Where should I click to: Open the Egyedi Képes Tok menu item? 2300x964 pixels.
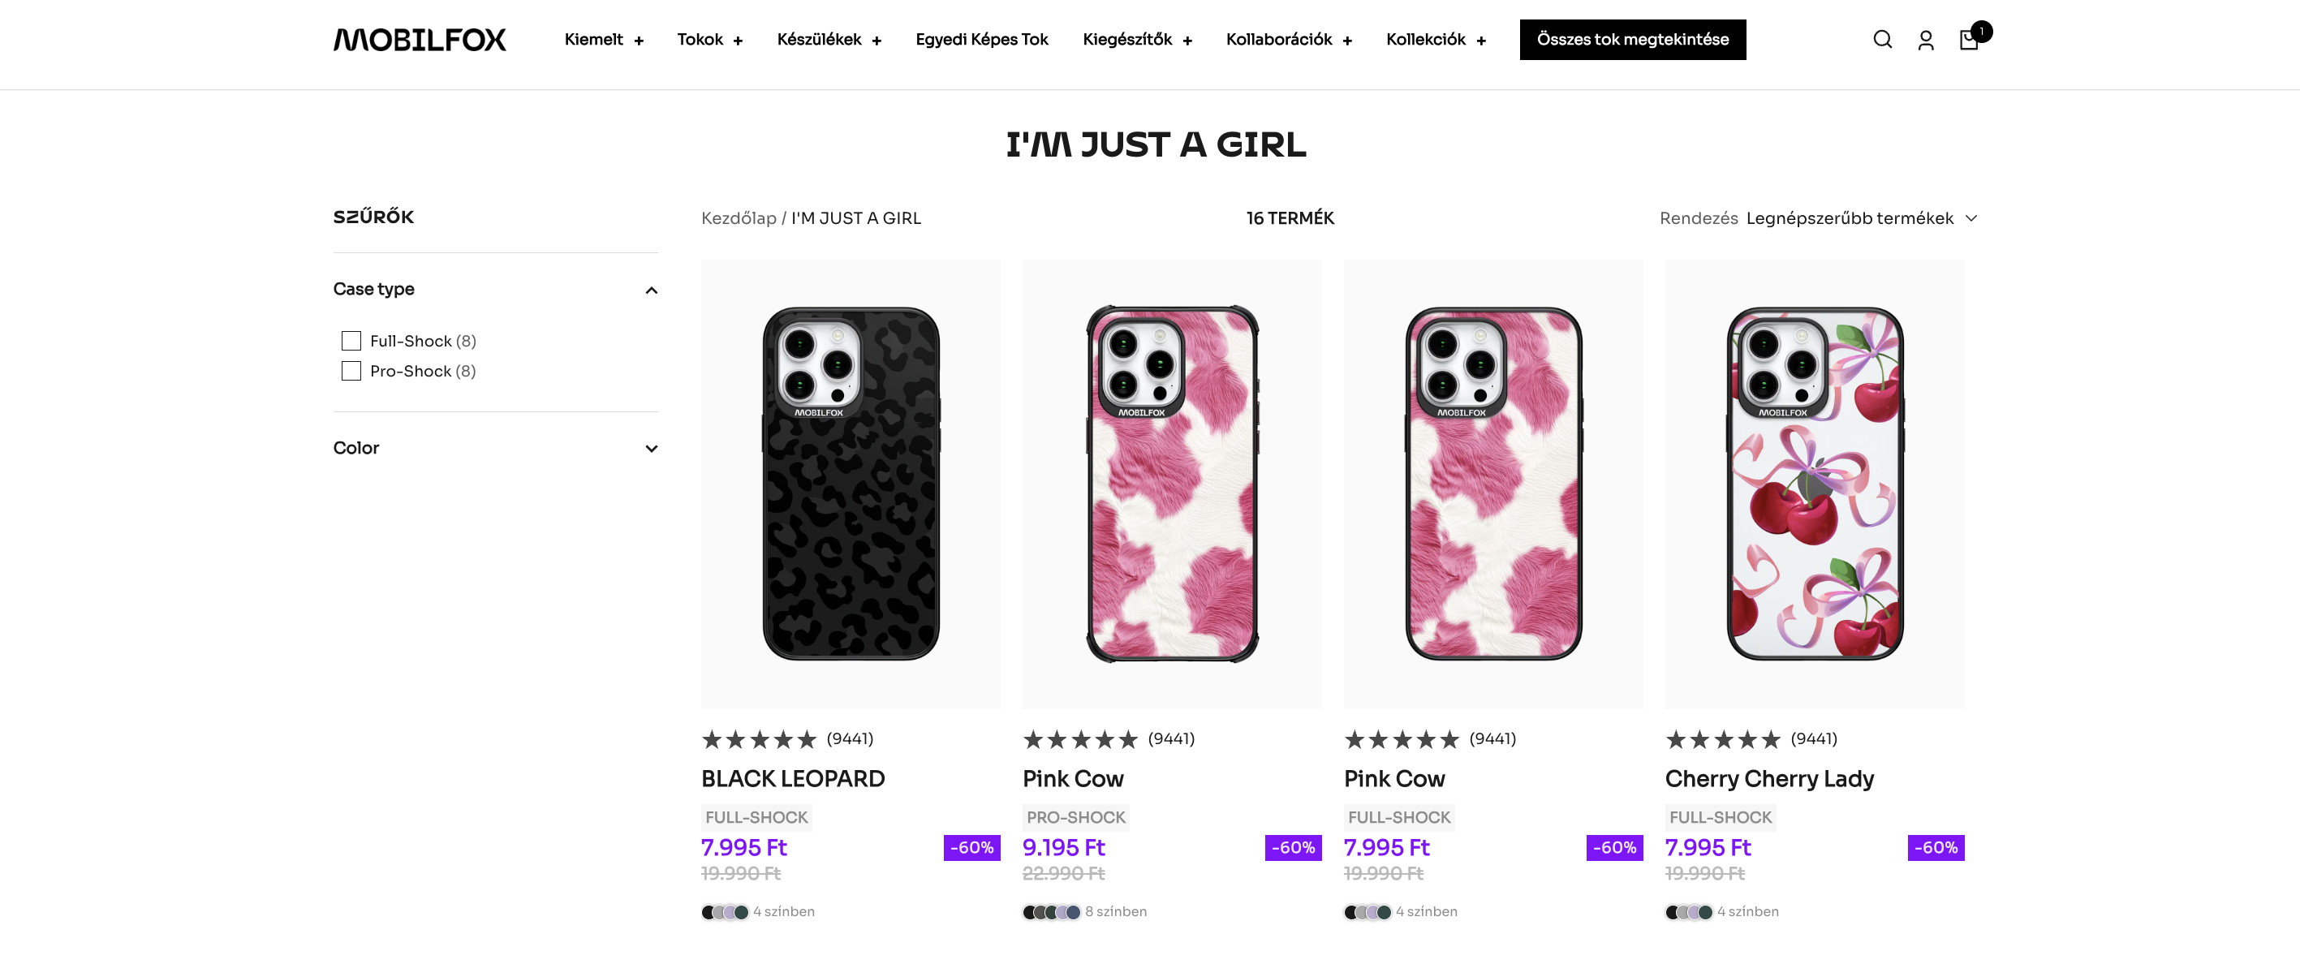point(981,41)
